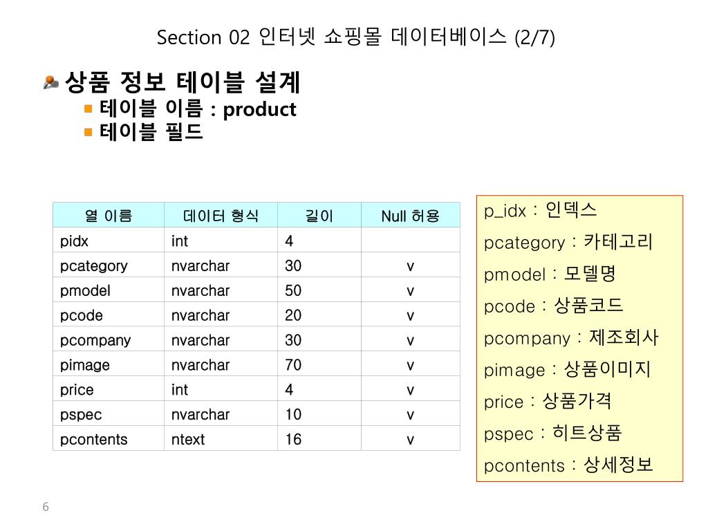Click the ntext data type cell
Screen dimensions: 708x531
click(221, 438)
